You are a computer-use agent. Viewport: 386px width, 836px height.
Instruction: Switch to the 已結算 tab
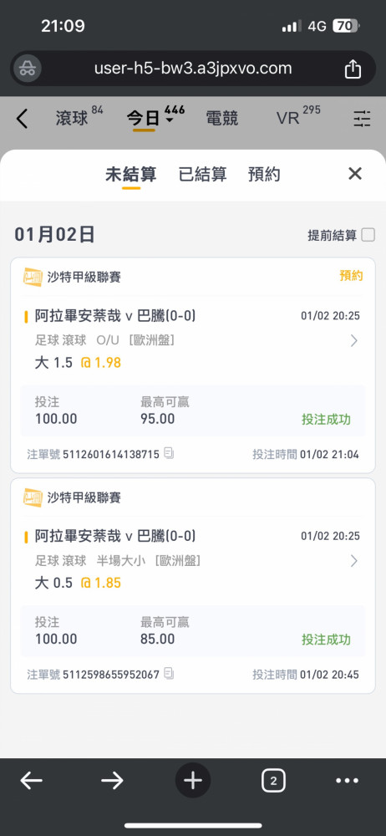[202, 175]
